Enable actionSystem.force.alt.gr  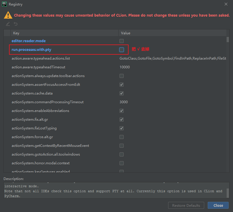click(x=121, y=137)
